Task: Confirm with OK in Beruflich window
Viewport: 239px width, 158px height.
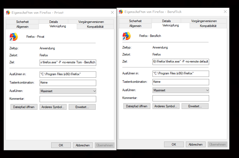Action: pos(174,145)
